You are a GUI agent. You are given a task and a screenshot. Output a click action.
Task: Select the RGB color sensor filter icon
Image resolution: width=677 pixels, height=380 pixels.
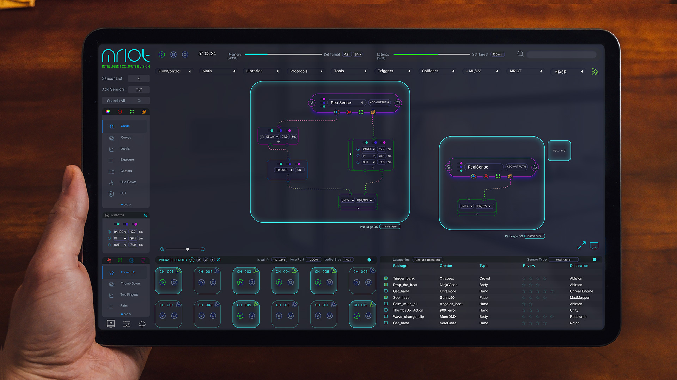click(108, 112)
